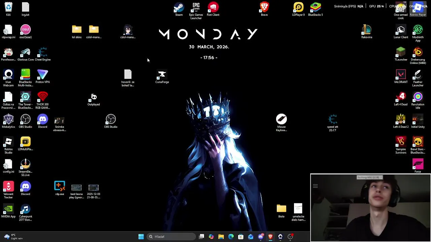Image resolution: width=431 pixels, height=242 pixels.
Task: Open the Proton VPN shortcut
Action: click(43, 76)
